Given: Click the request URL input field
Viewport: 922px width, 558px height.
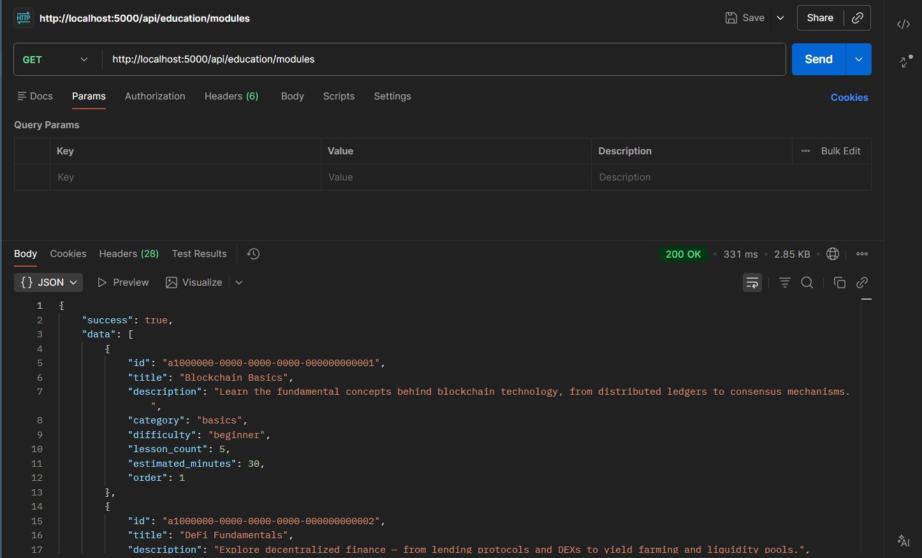Looking at the screenshot, I should pyautogui.click(x=443, y=59).
